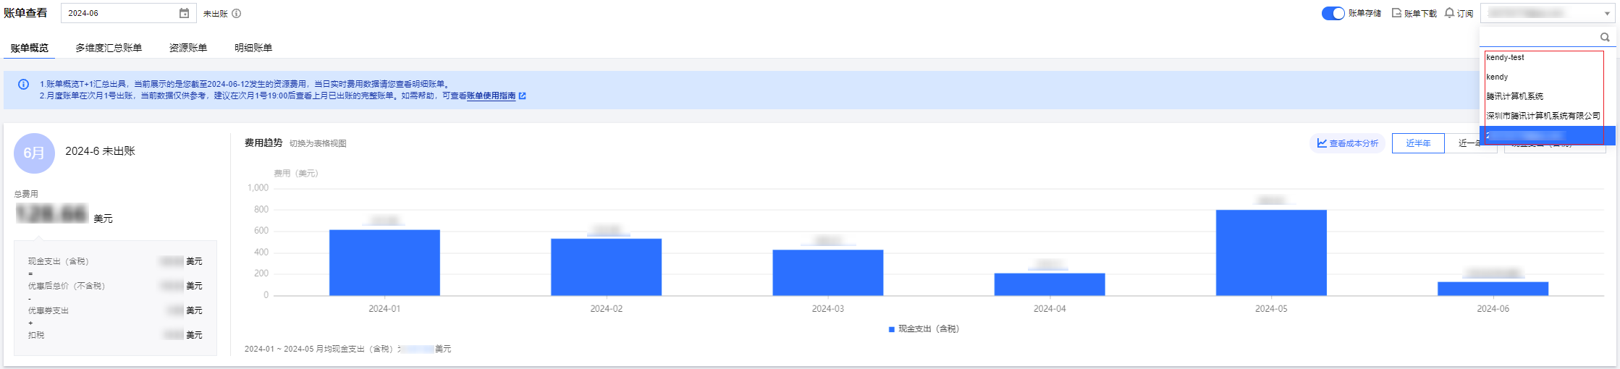Toggle the 账单存储 switch
The image size is (1620, 369).
[x=1333, y=13]
